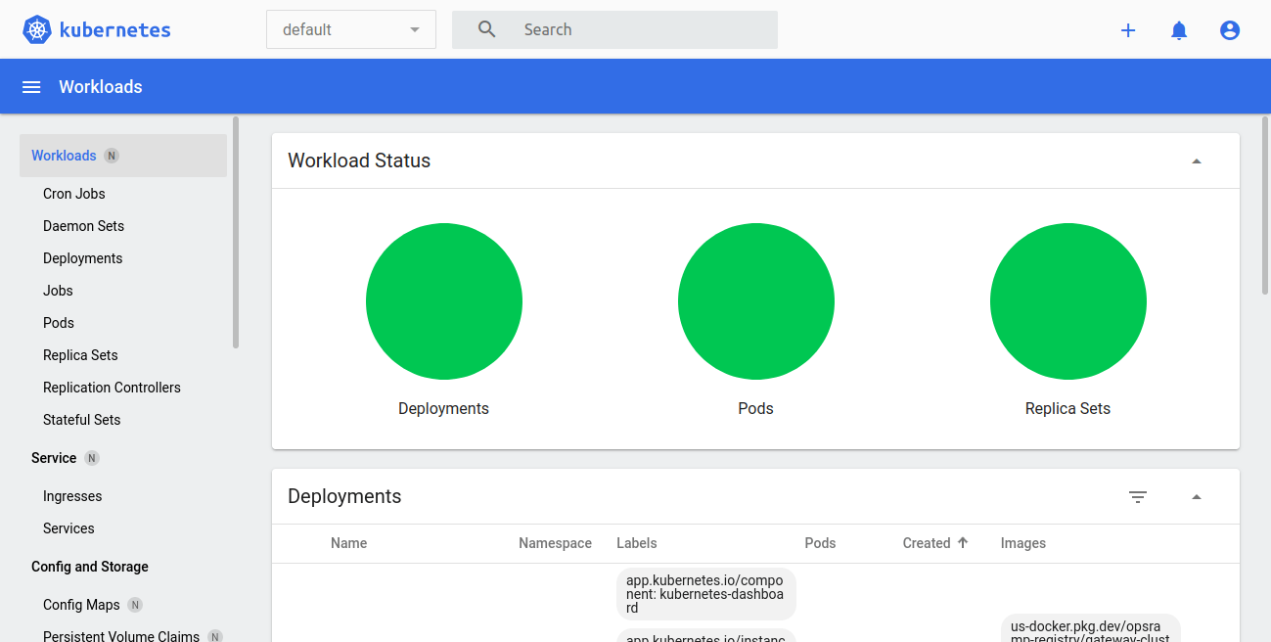Viewport: 1271px width, 642px height.
Task: Navigate to Ingresses under Service
Action: click(x=71, y=495)
